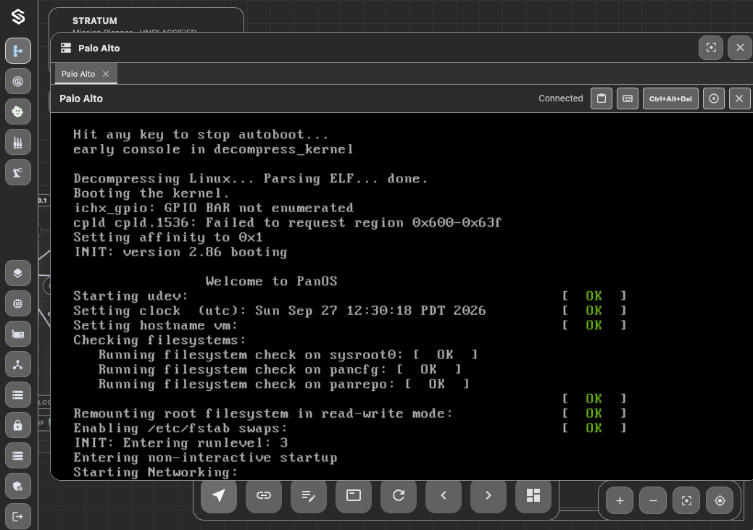753x530 pixels.
Task: Open the dashboard grid layout button
Action: pos(533,495)
